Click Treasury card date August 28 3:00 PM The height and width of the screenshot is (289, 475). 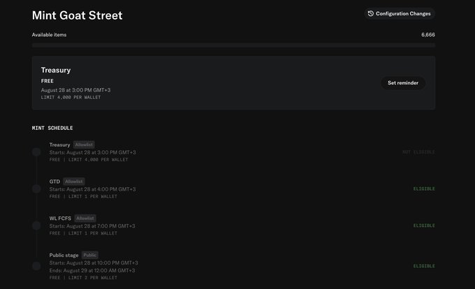(75, 90)
